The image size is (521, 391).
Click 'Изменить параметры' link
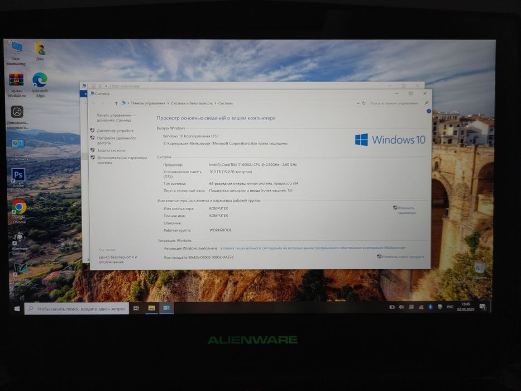point(406,210)
